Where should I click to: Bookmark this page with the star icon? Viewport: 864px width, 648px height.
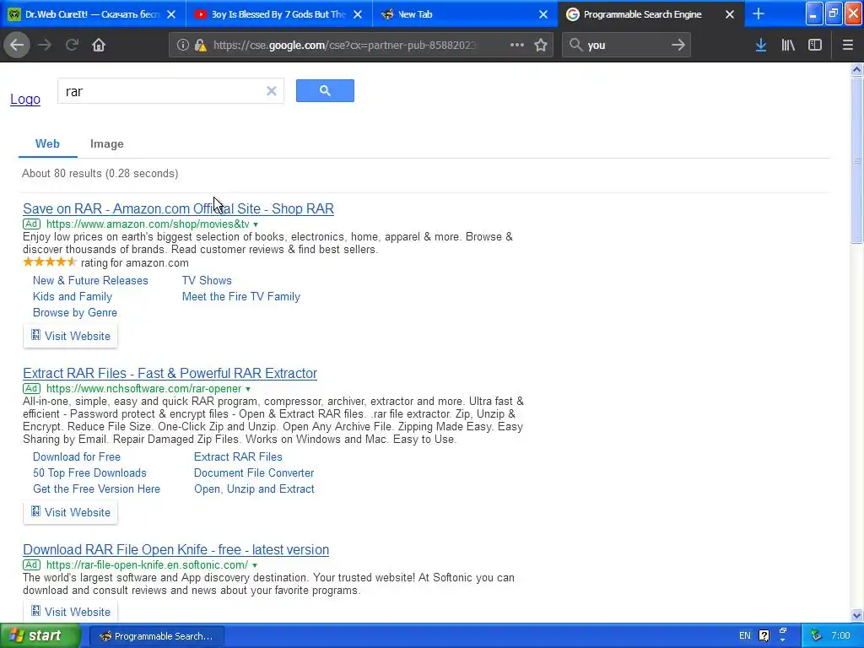pos(541,46)
